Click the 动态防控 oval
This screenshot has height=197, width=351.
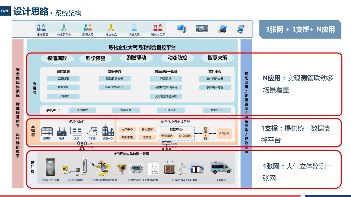177,58
